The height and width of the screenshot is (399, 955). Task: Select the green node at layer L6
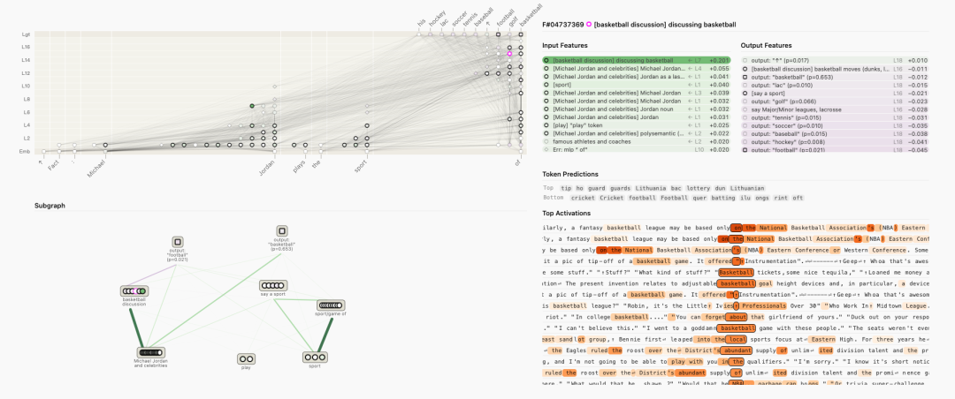point(253,106)
